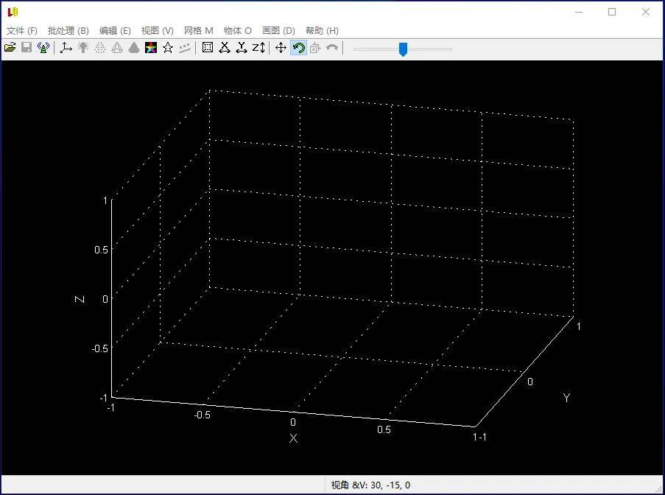Click the status bar resize grip
Image resolution: width=665 pixels, height=495 pixels.
pos(658,489)
